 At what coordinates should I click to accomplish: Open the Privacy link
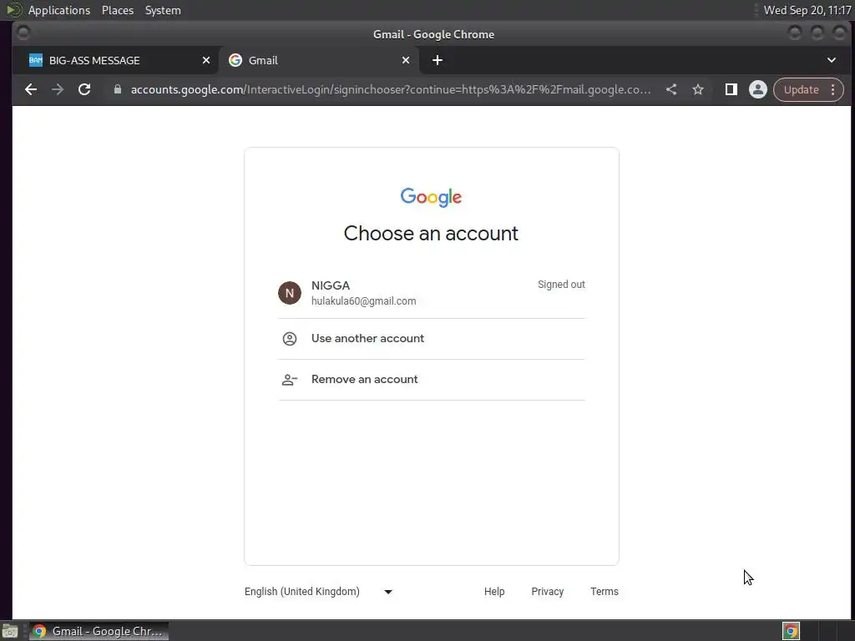(x=548, y=592)
